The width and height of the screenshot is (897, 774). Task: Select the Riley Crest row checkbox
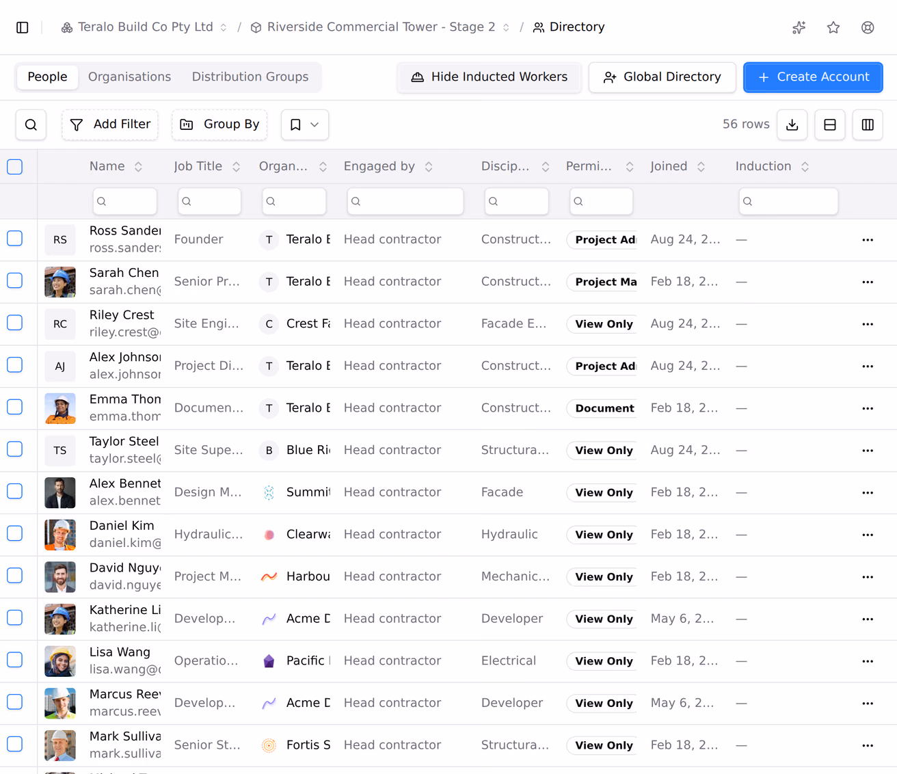click(15, 323)
